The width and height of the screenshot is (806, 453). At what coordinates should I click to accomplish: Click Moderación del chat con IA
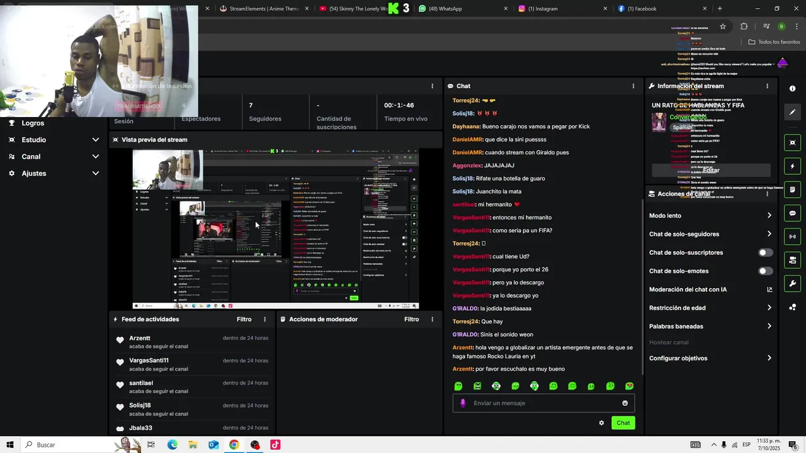688,290
